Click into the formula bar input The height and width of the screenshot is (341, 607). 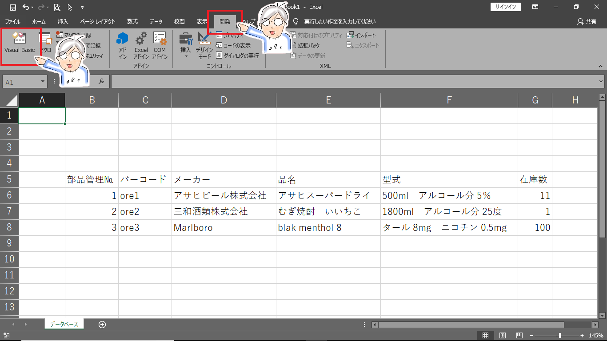pyautogui.click(x=354, y=82)
